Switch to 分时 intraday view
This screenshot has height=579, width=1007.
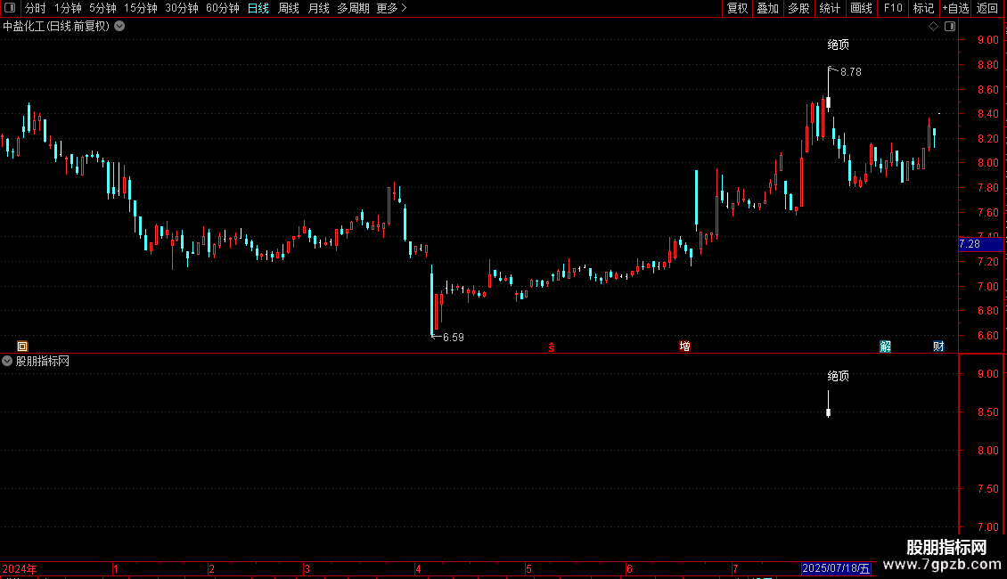36,8
